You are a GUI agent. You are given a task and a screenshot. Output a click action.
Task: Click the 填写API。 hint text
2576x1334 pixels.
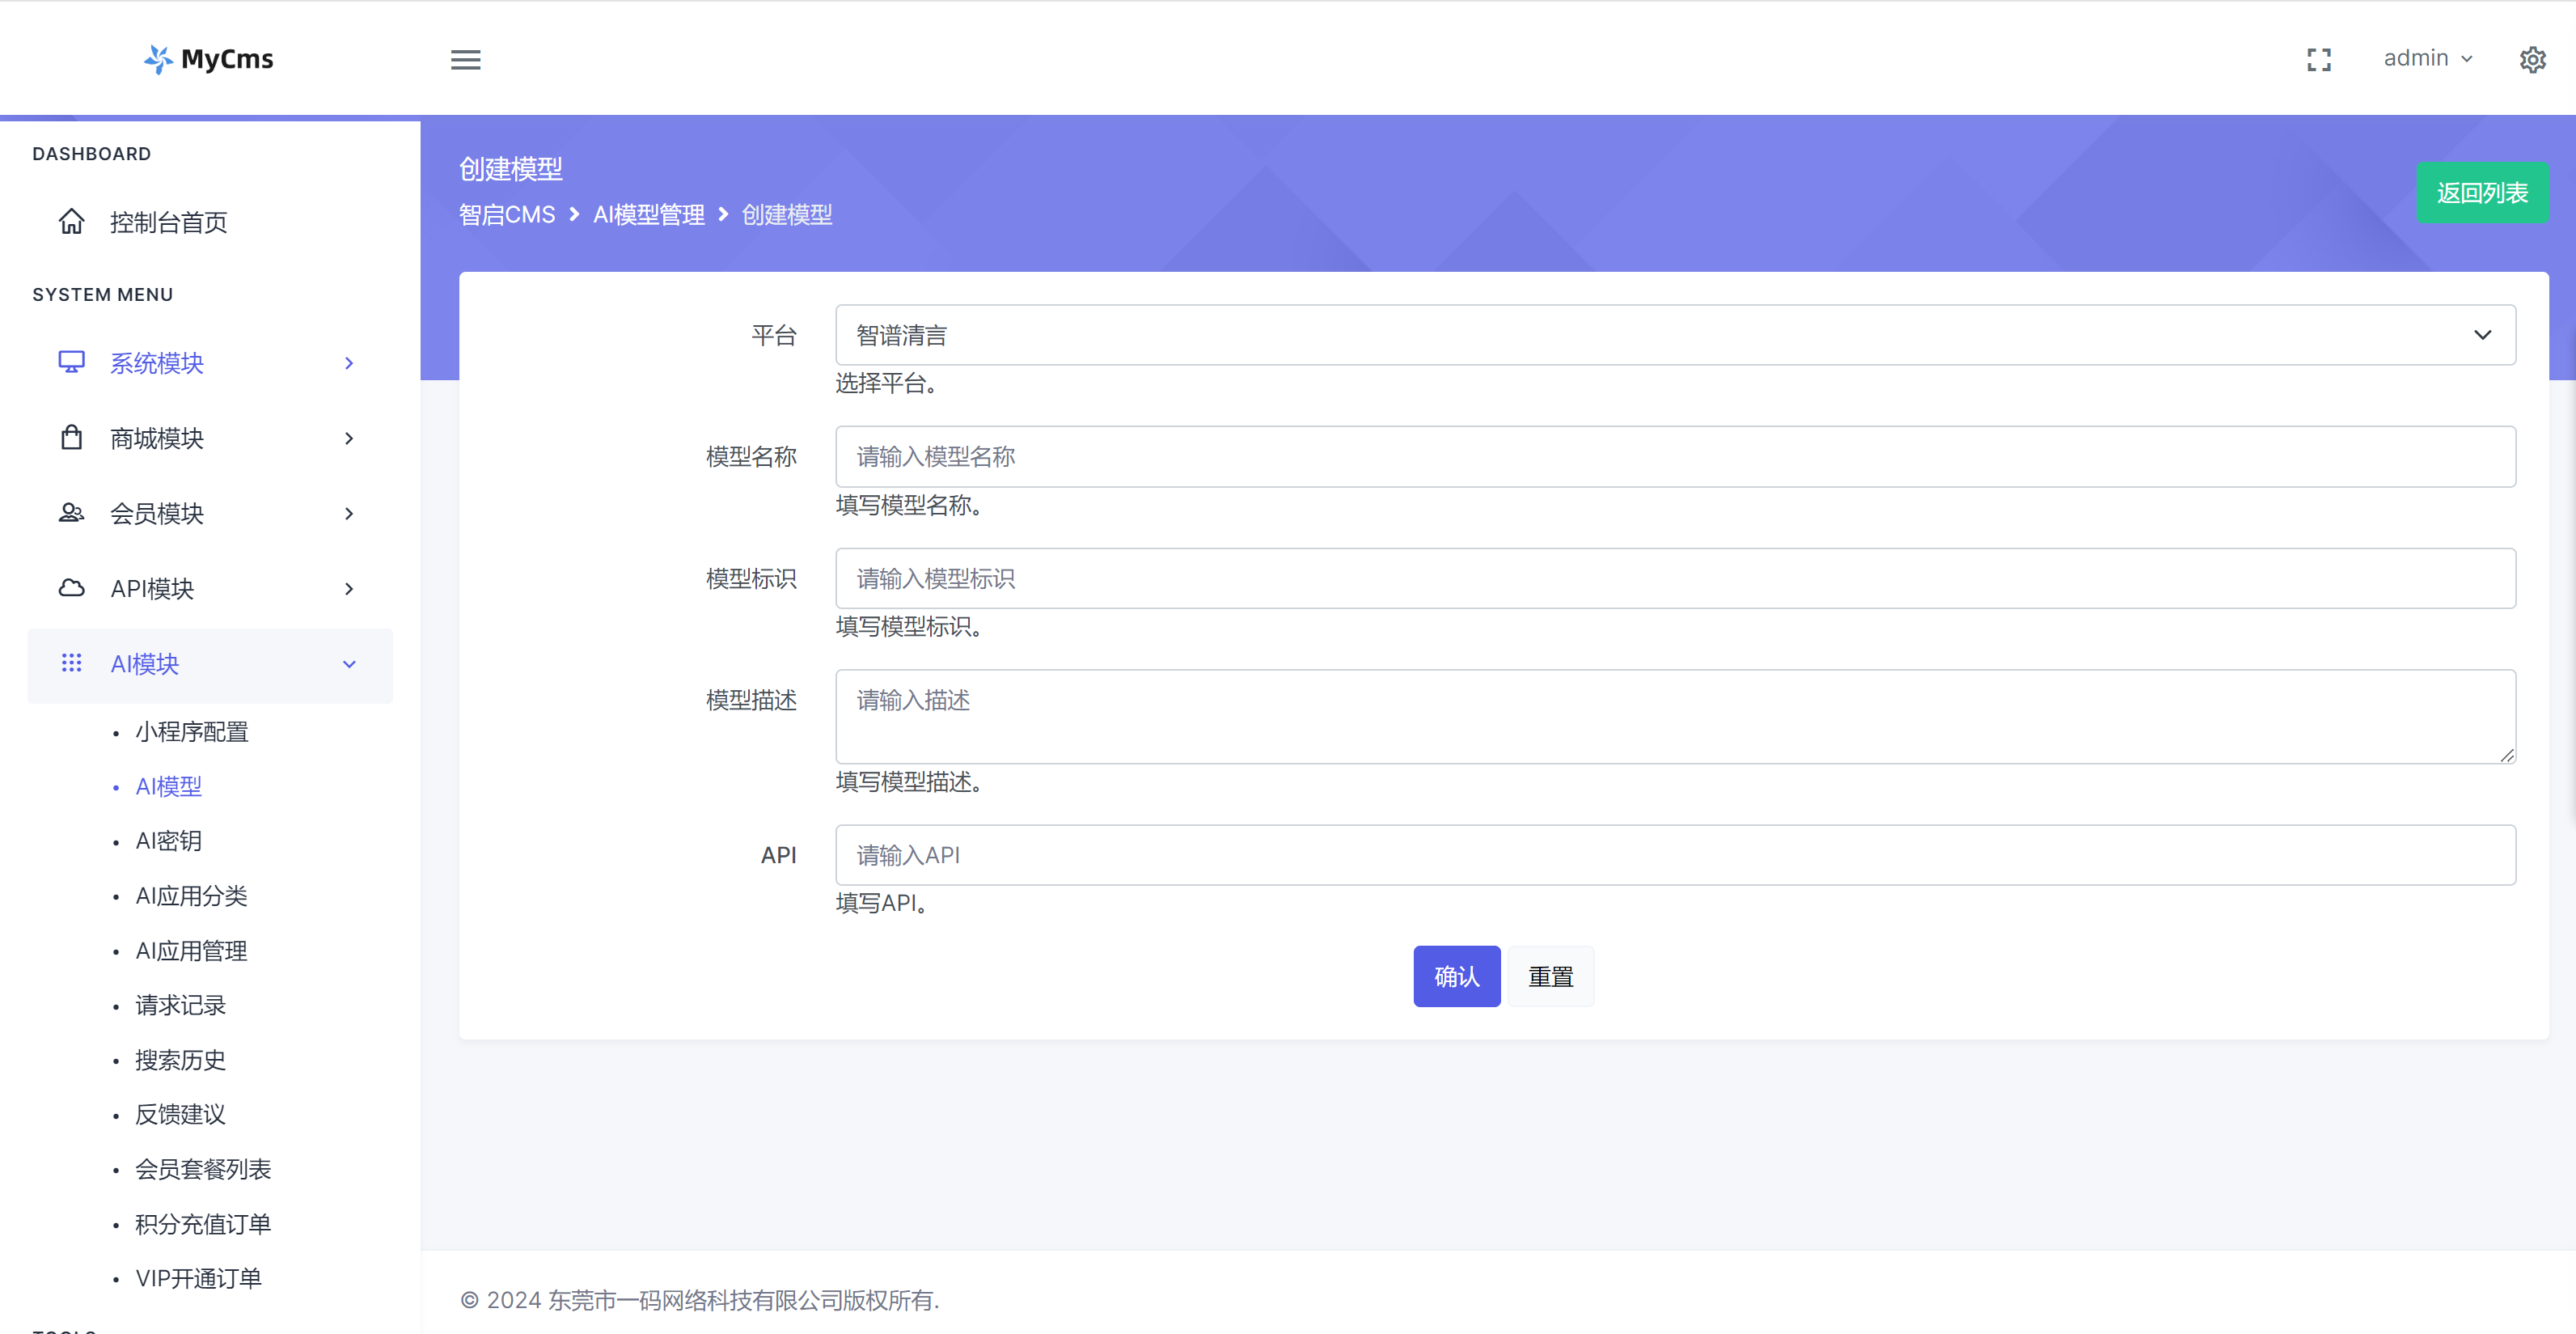882,903
